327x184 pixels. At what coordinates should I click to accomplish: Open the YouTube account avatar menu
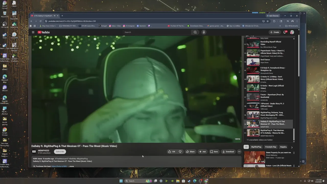pos(292,32)
